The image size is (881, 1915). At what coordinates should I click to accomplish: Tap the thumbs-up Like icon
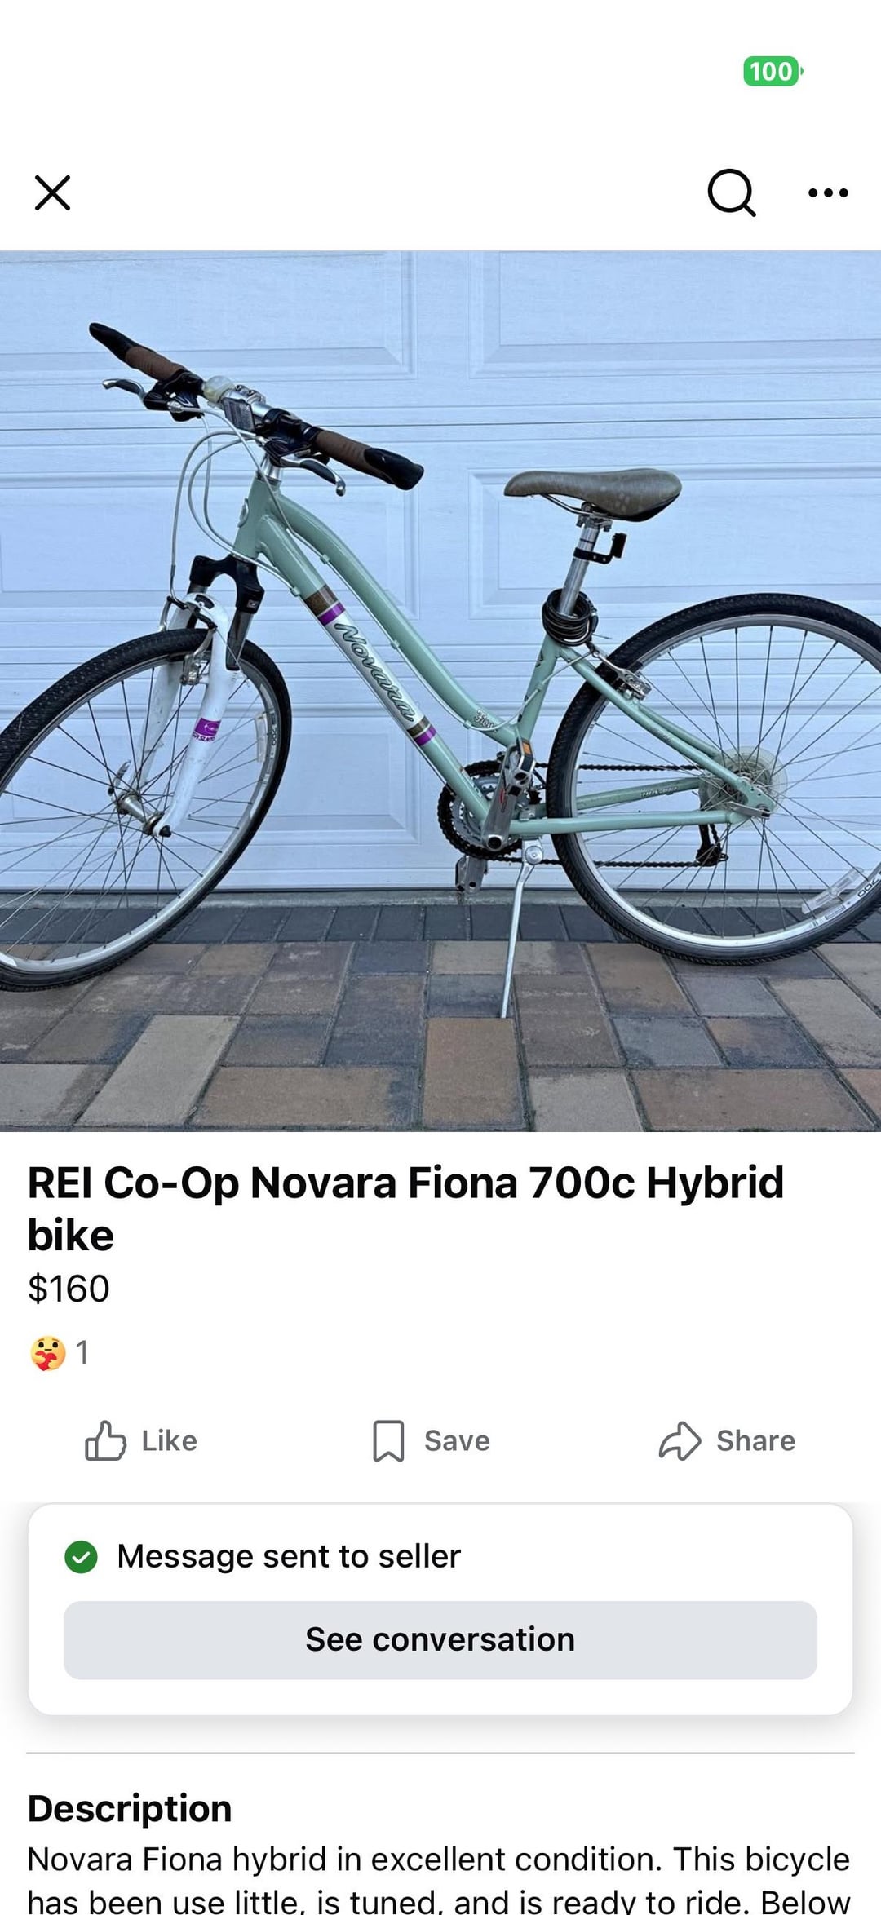point(105,1440)
